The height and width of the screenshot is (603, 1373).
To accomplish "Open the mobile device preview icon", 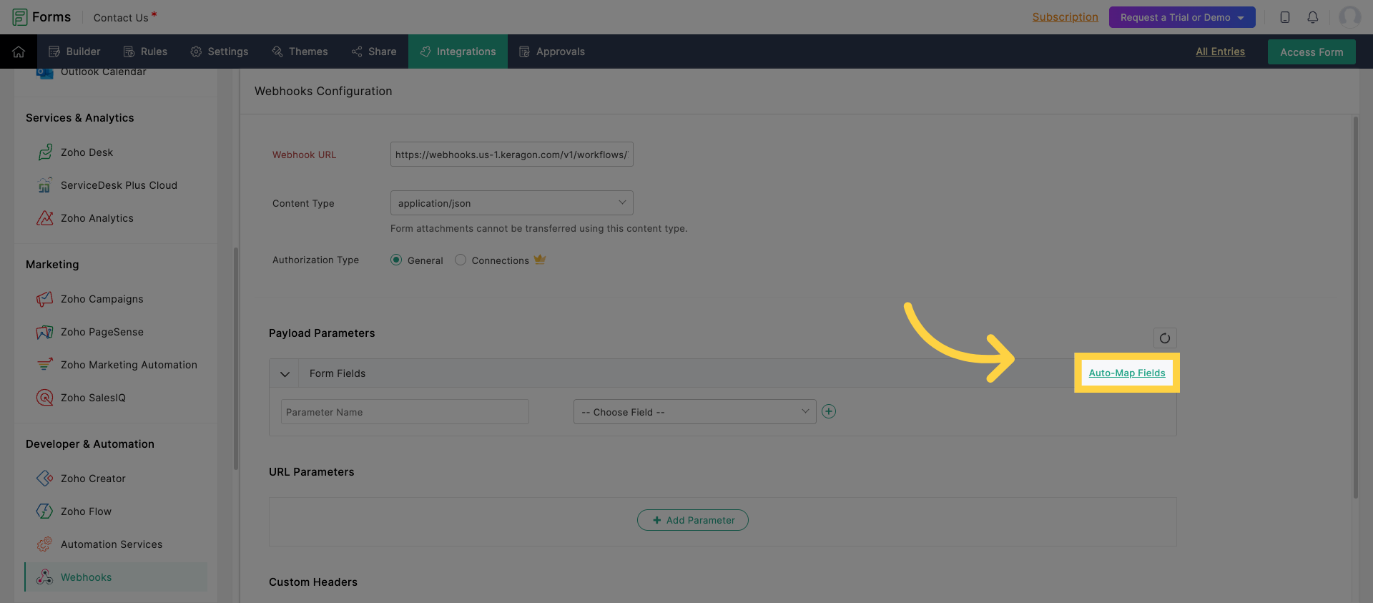I will pos(1285,17).
